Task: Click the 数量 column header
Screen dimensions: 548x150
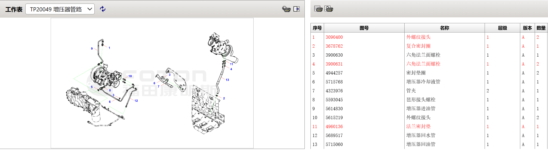Action: pyautogui.click(x=541, y=28)
